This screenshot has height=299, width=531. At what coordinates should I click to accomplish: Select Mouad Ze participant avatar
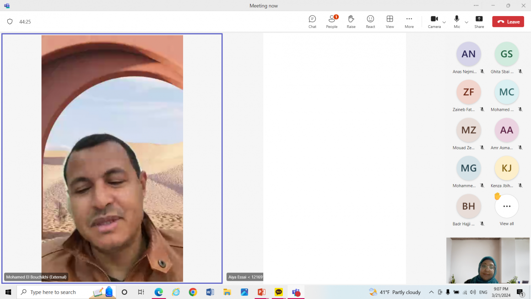pos(468,130)
